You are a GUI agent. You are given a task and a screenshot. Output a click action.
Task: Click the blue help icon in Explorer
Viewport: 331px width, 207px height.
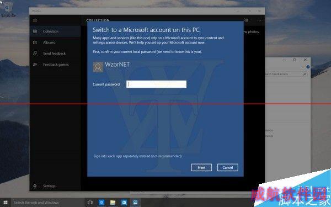[x=308, y=67]
